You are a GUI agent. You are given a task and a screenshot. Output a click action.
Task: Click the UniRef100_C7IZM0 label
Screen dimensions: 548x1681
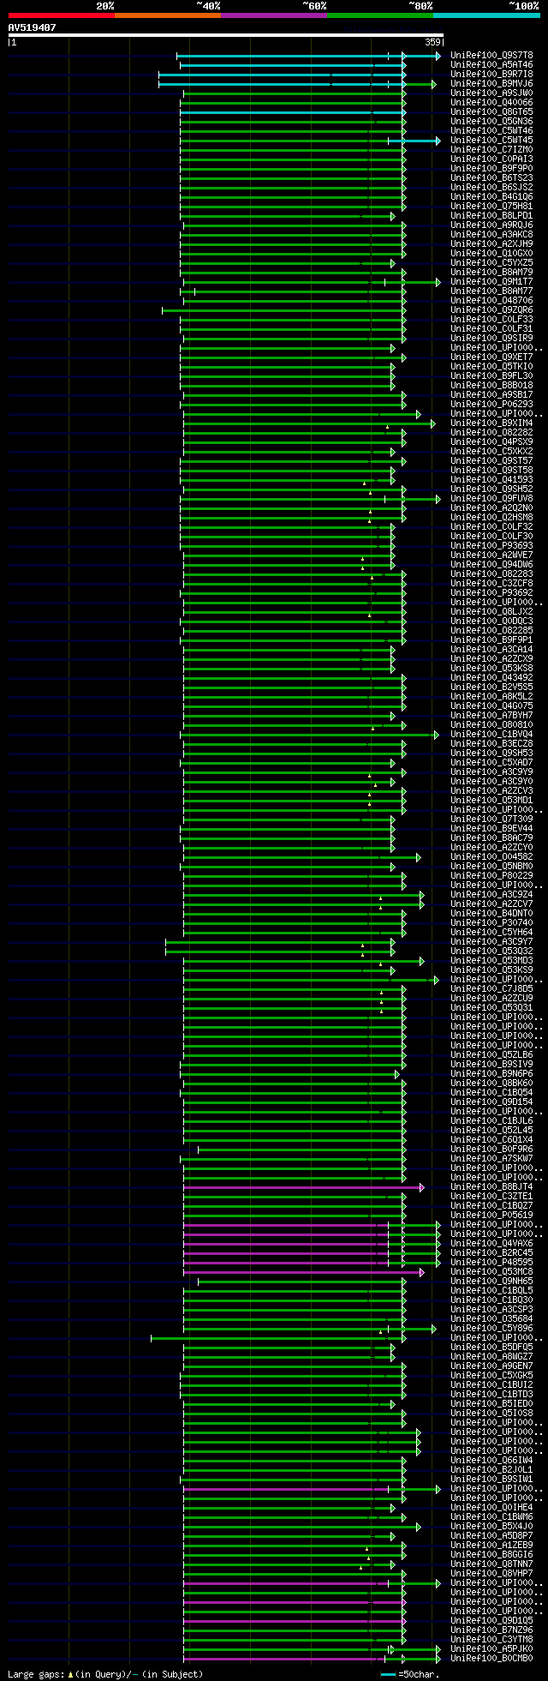(491, 150)
